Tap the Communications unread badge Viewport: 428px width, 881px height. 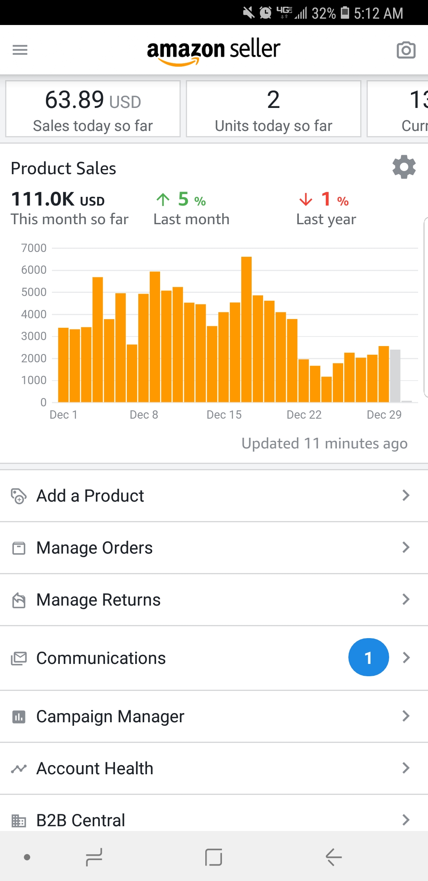(x=368, y=658)
